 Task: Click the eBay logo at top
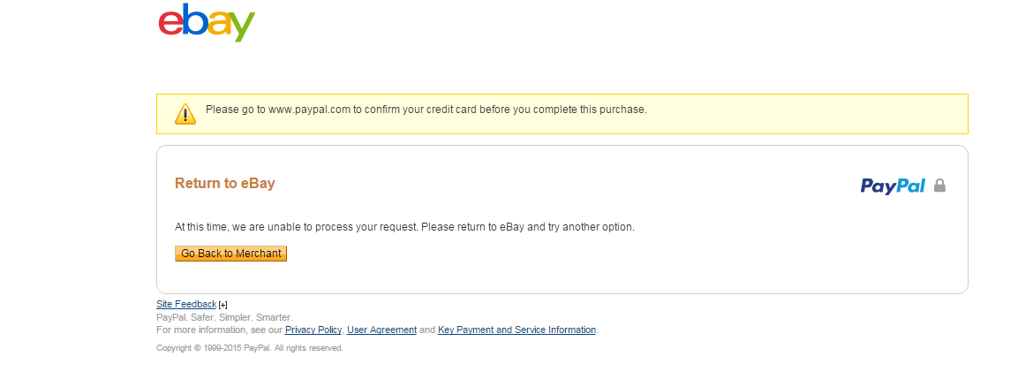207,23
